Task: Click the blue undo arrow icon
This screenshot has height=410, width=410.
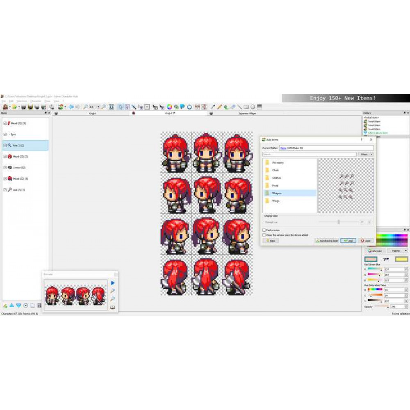Action: pyautogui.click(x=71, y=107)
